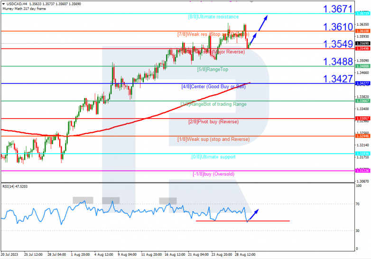
Task: Click the 11 Aug 20:00 time label
Action: click(151, 255)
